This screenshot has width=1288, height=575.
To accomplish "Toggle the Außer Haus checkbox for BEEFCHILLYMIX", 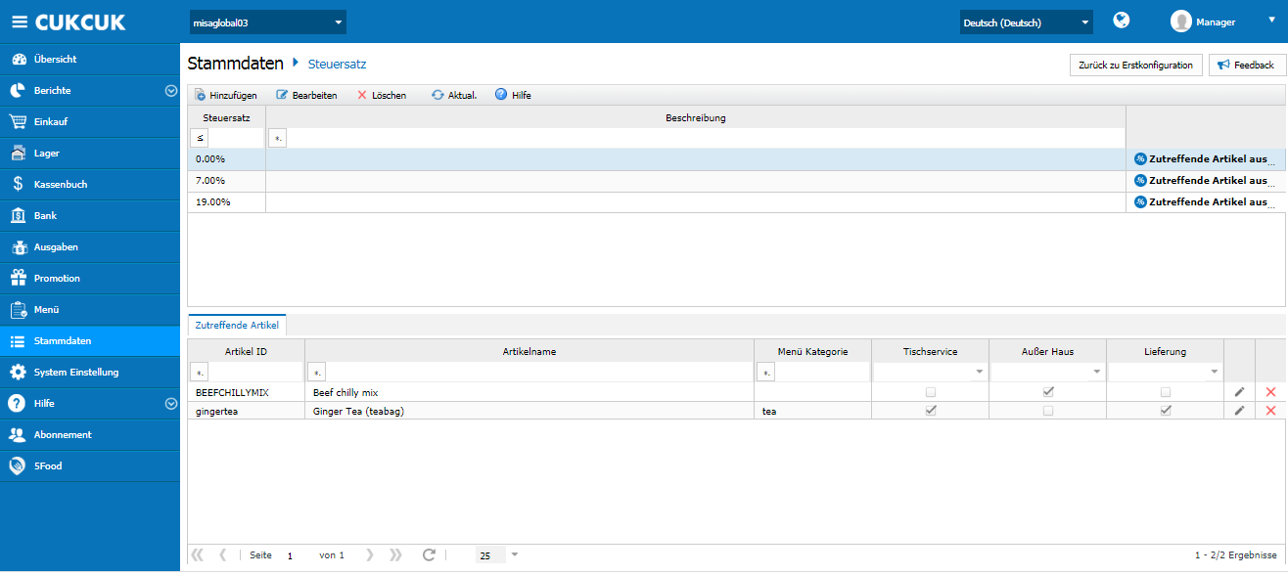I will (x=1048, y=391).
